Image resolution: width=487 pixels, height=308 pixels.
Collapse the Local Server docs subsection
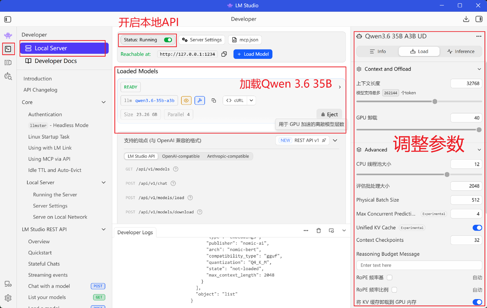click(104, 183)
